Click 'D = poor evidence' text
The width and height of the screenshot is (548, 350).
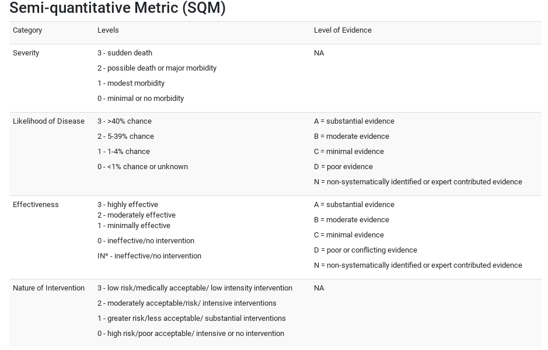[x=343, y=167]
